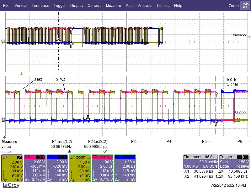Screen dimensions: 251x188
Task: Open the Trigger menu
Action: tap(60, 5)
